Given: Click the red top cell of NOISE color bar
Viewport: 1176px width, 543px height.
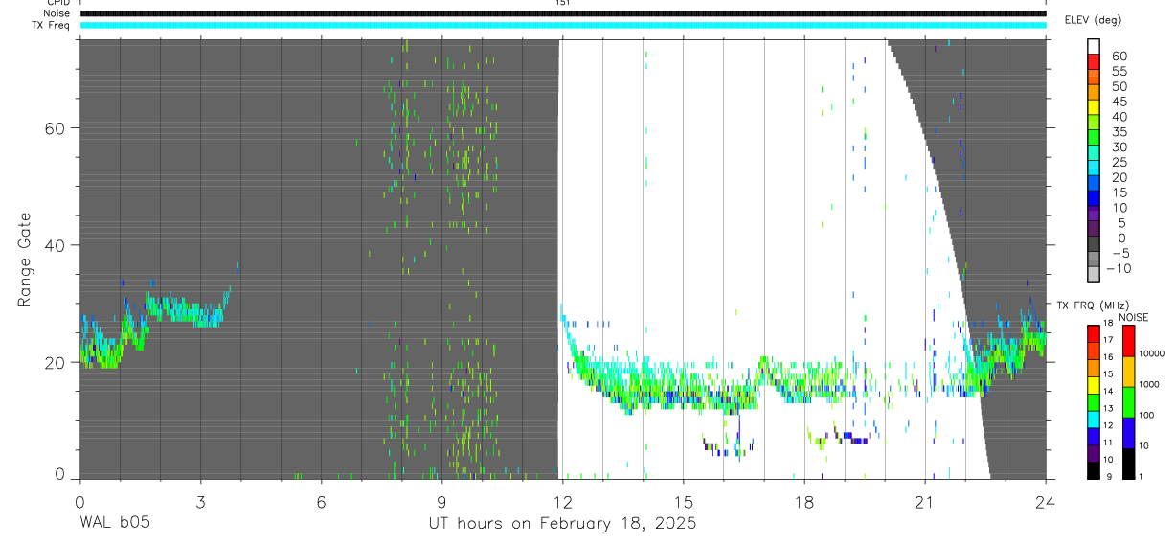Looking at the screenshot, I should click(1129, 341).
